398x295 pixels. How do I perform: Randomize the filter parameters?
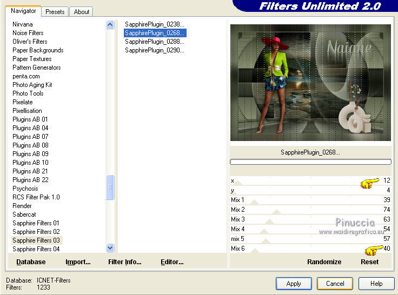point(324,262)
